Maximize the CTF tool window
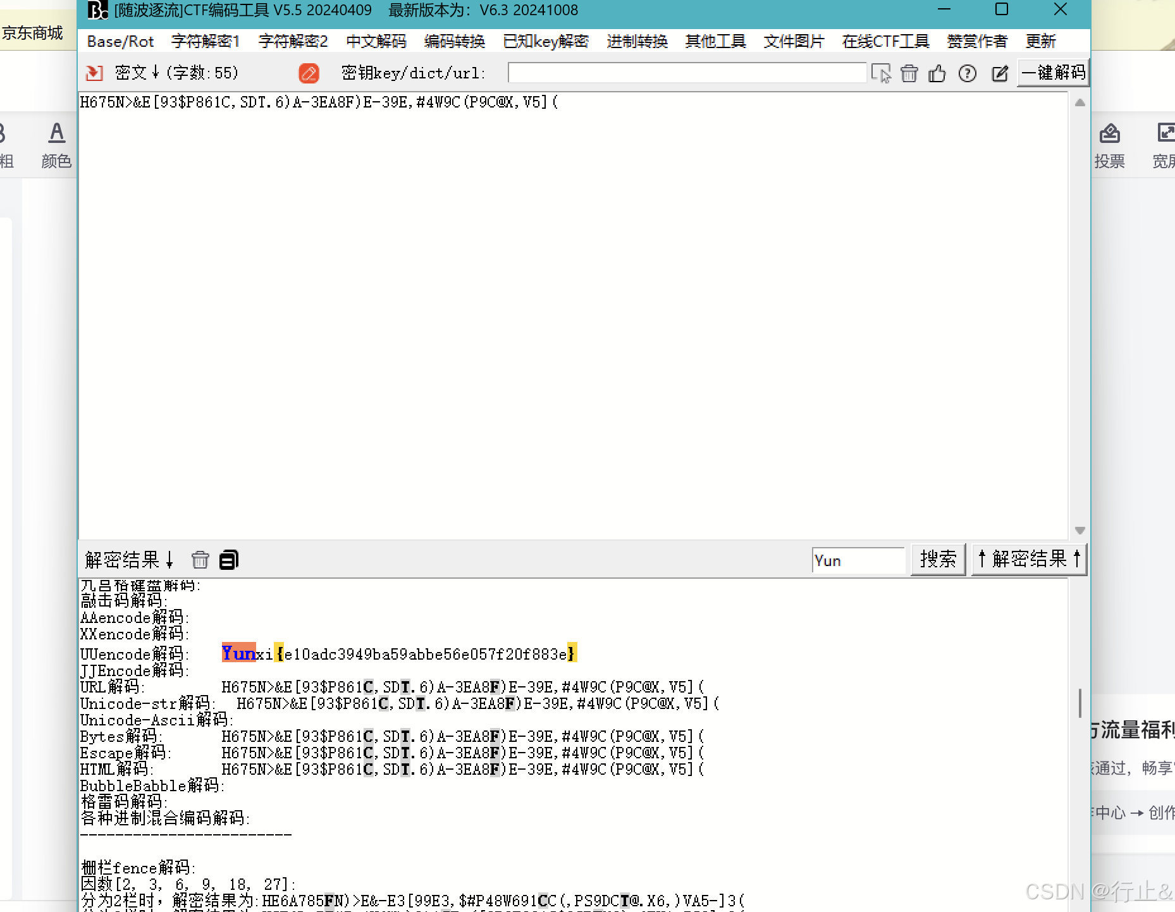Image resolution: width=1175 pixels, height=912 pixels. (1002, 9)
